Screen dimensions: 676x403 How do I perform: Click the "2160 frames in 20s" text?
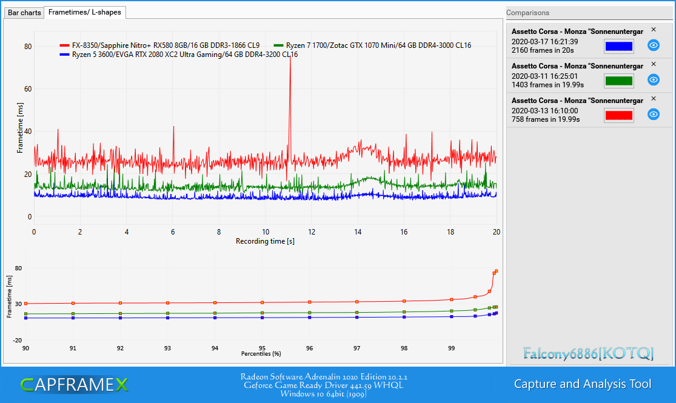tap(543, 50)
